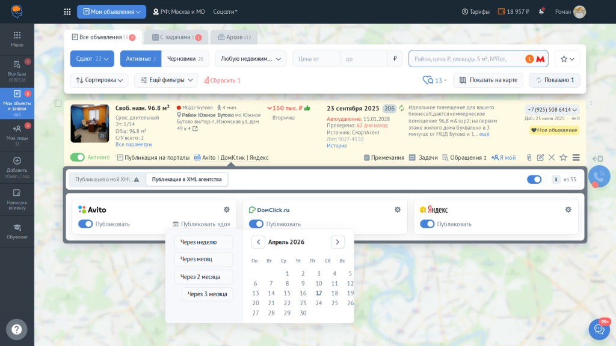The image size is (616, 346).
Task: Click the Через месяц option in the picker
Action: 205,259
